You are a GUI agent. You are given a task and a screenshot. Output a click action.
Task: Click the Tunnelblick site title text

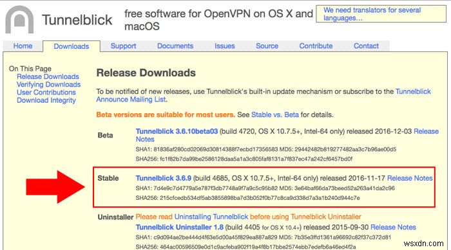[77, 20]
